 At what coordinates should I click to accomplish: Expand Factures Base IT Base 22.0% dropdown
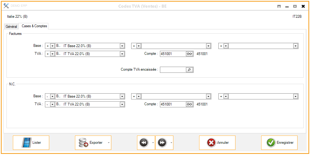click(122, 46)
